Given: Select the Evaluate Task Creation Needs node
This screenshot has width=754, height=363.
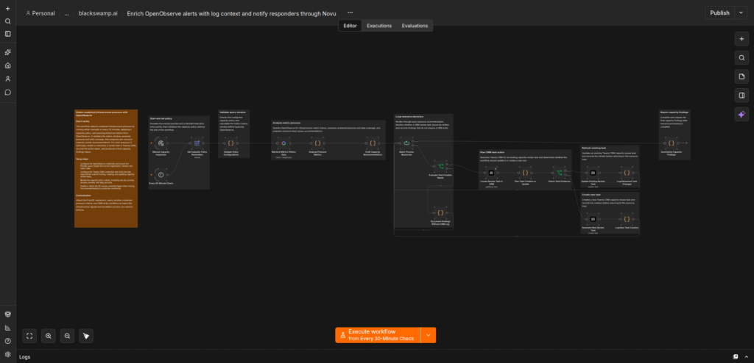Looking at the screenshot, I should (440, 166).
